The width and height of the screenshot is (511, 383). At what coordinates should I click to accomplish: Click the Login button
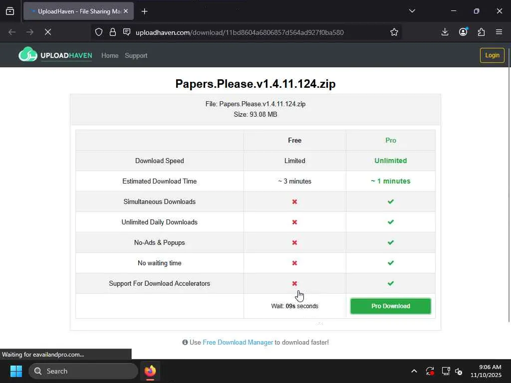[492, 55]
